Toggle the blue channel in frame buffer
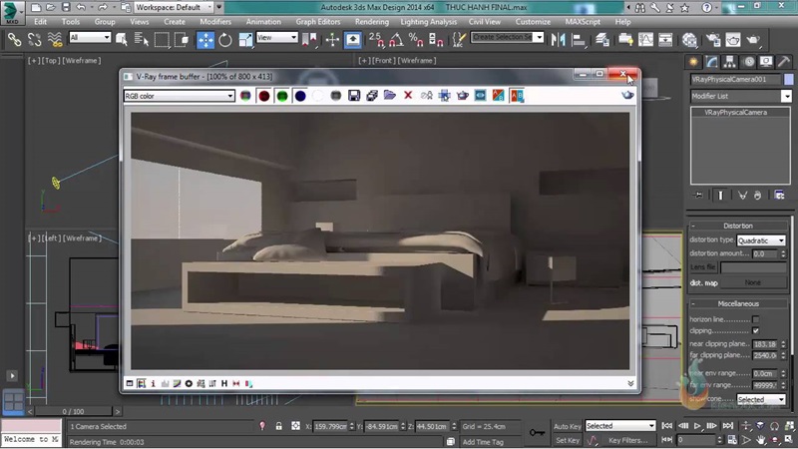Image resolution: width=798 pixels, height=449 pixels. (x=300, y=96)
